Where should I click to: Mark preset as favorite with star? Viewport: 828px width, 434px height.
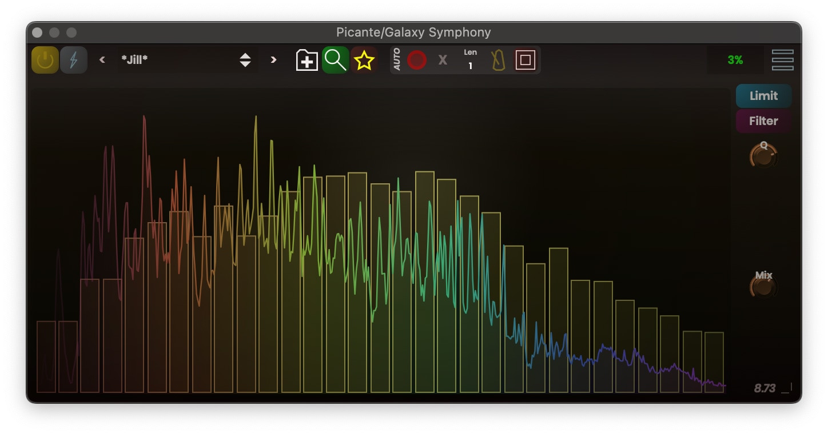[x=364, y=60]
